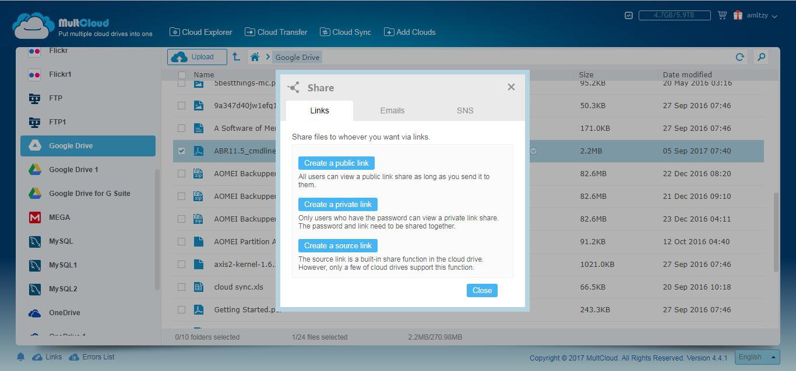The width and height of the screenshot is (796, 371).
Task: Switch to the Links tab
Action: click(x=319, y=110)
